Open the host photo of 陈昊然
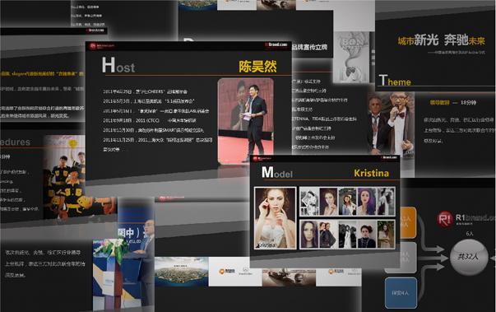 tap(246, 121)
